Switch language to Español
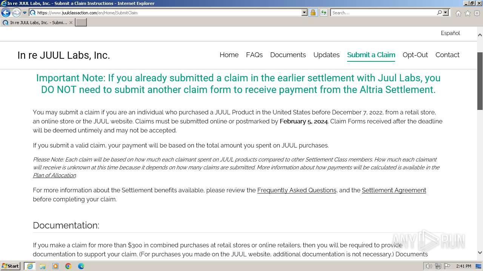The width and height of the screenshot is (483, 271). point(450,33)
